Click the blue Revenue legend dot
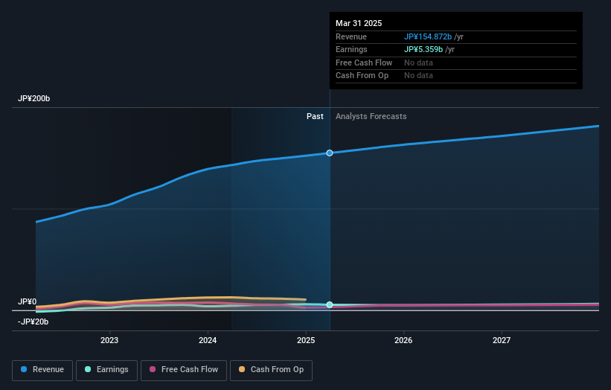The image size is (611, 390). (24, 369)
